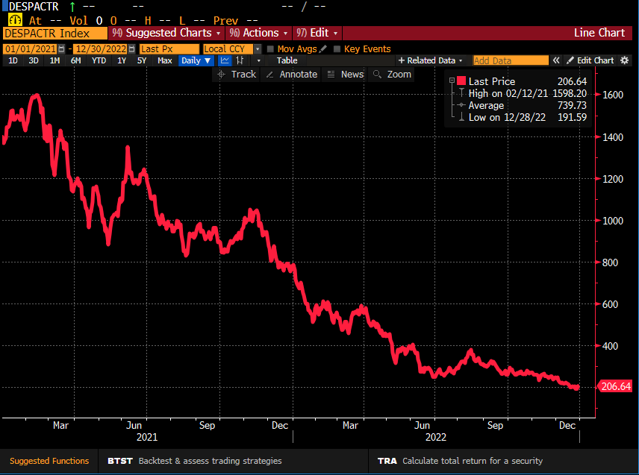Open the Edit dropdown menu
Screen dimensions: 639x475
(x=317, y=33)
